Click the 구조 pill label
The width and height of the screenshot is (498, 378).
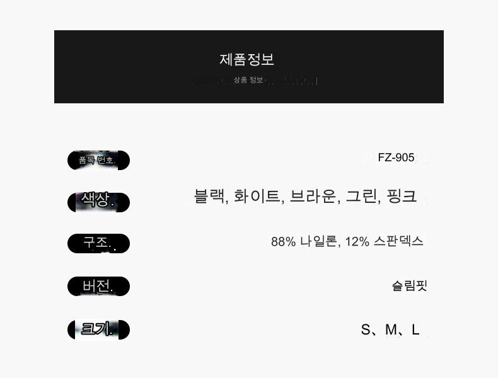pos(98,243)
